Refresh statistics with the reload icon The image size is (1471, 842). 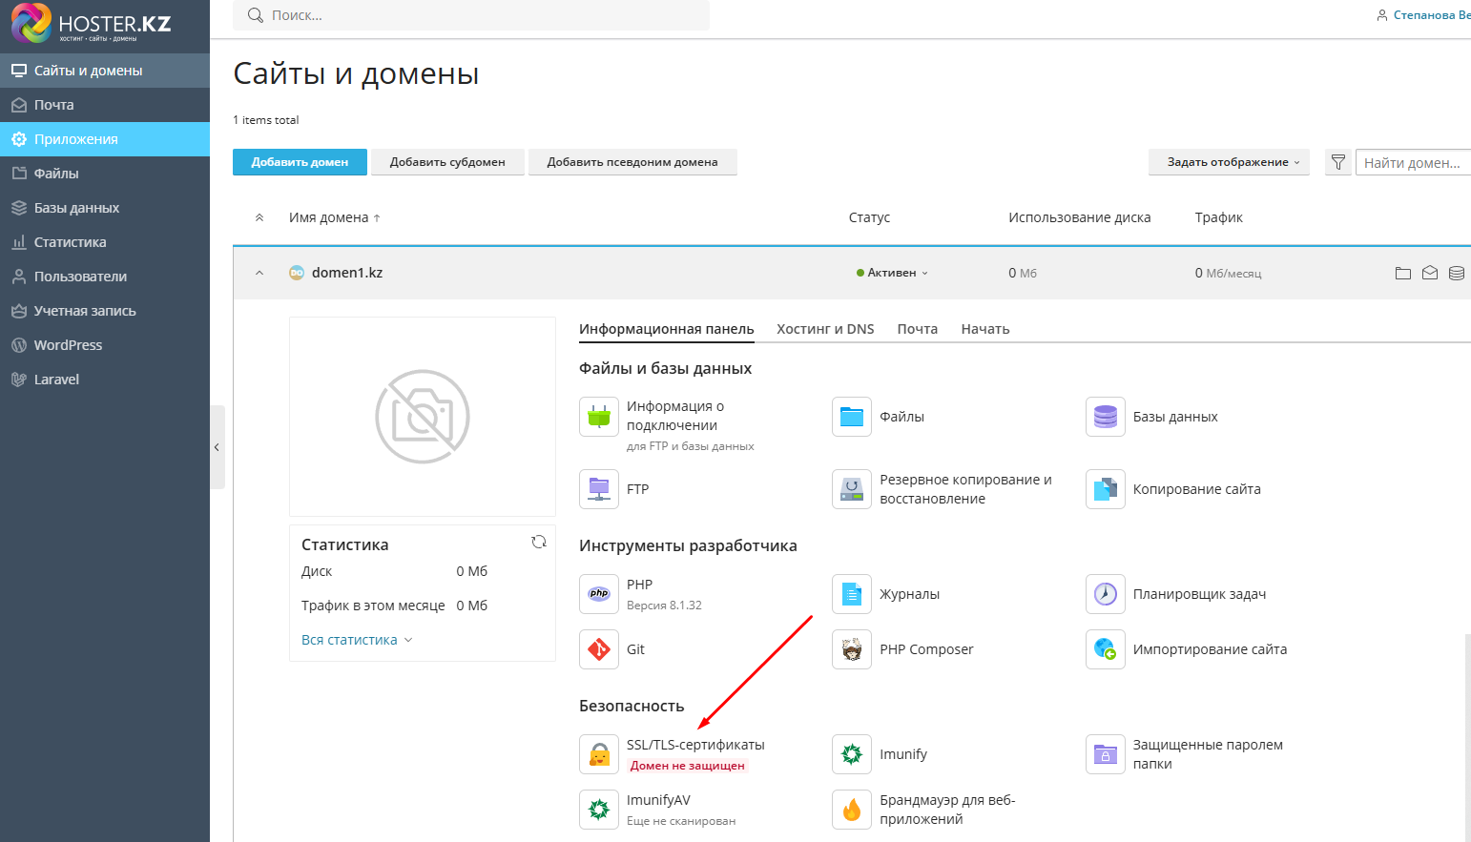[x=539, y=542]
